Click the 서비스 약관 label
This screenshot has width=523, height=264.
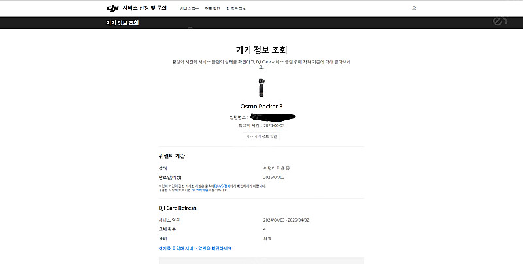point(169,220)
